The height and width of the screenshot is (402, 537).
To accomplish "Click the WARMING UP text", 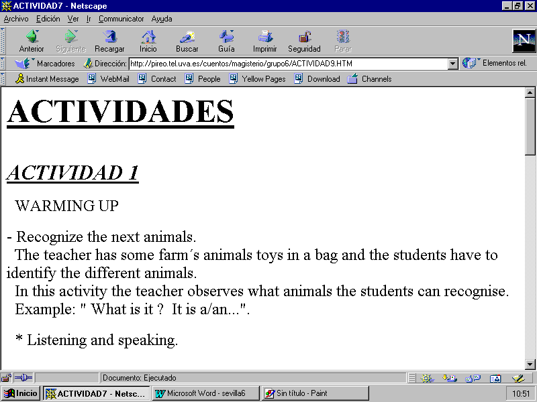I will 66,206.
